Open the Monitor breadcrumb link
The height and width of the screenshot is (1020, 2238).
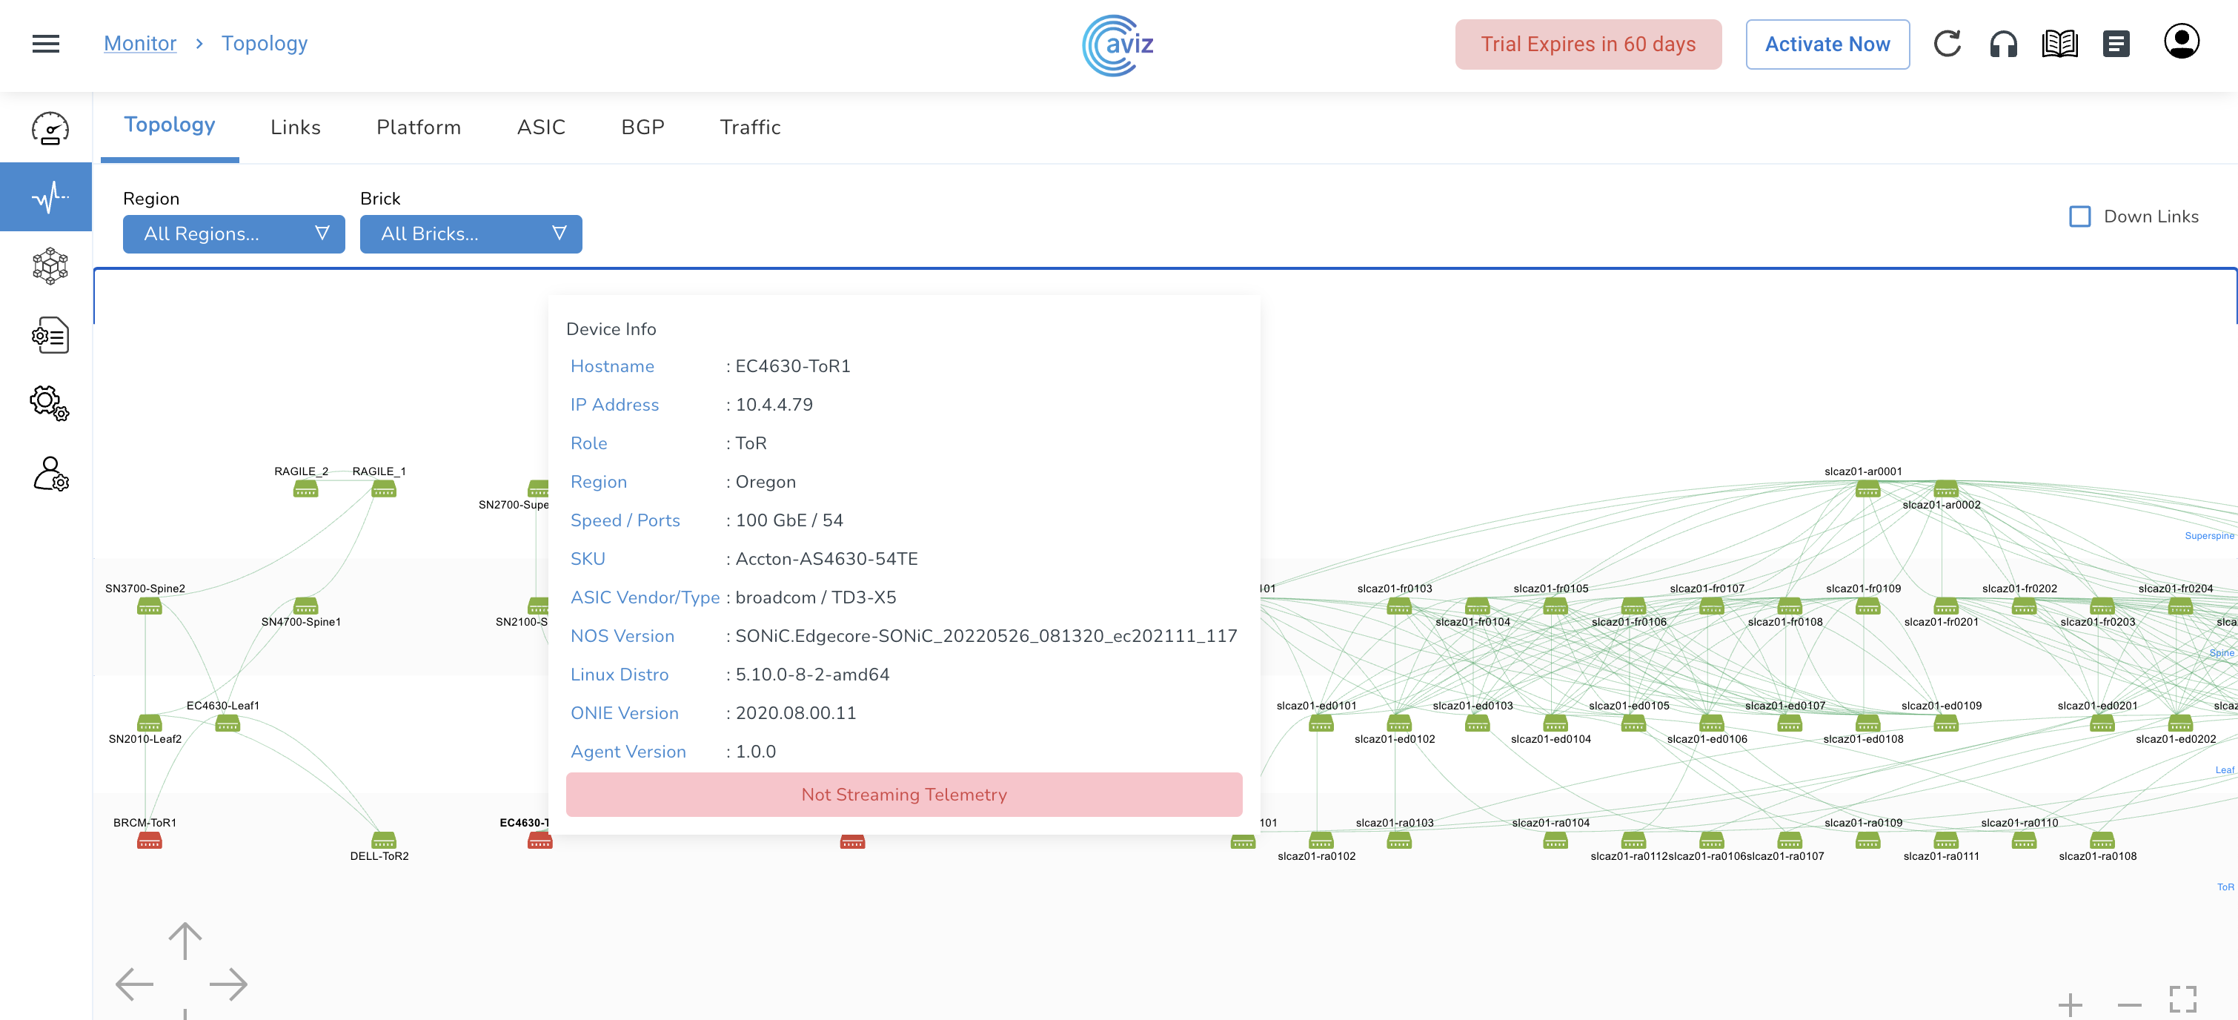[140, 44]
